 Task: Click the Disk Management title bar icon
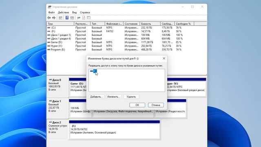tap(50, 7)
